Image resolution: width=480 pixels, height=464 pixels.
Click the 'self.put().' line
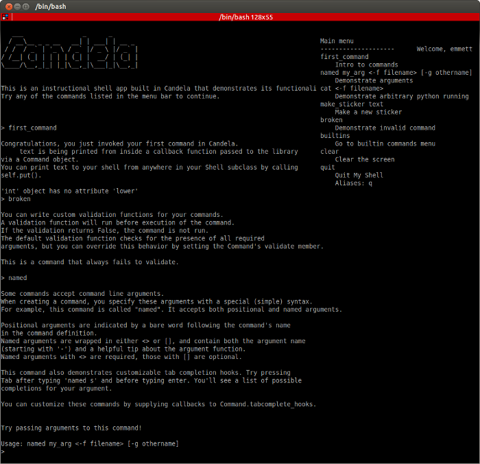point(21,175)
